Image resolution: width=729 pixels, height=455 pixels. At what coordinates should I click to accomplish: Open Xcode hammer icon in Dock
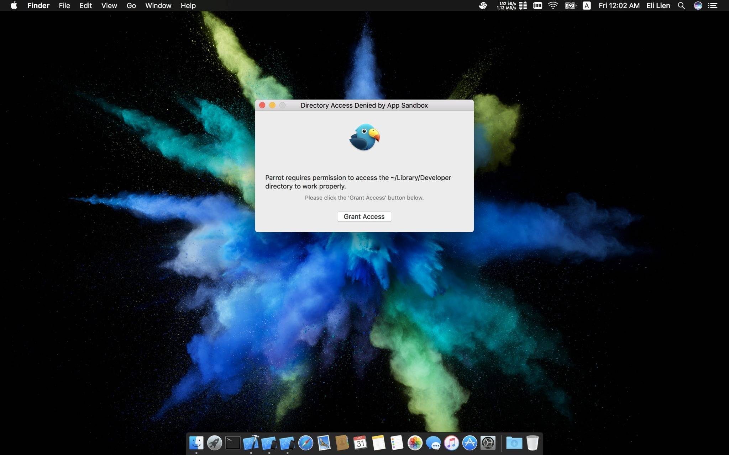click(x=251, y=443)
